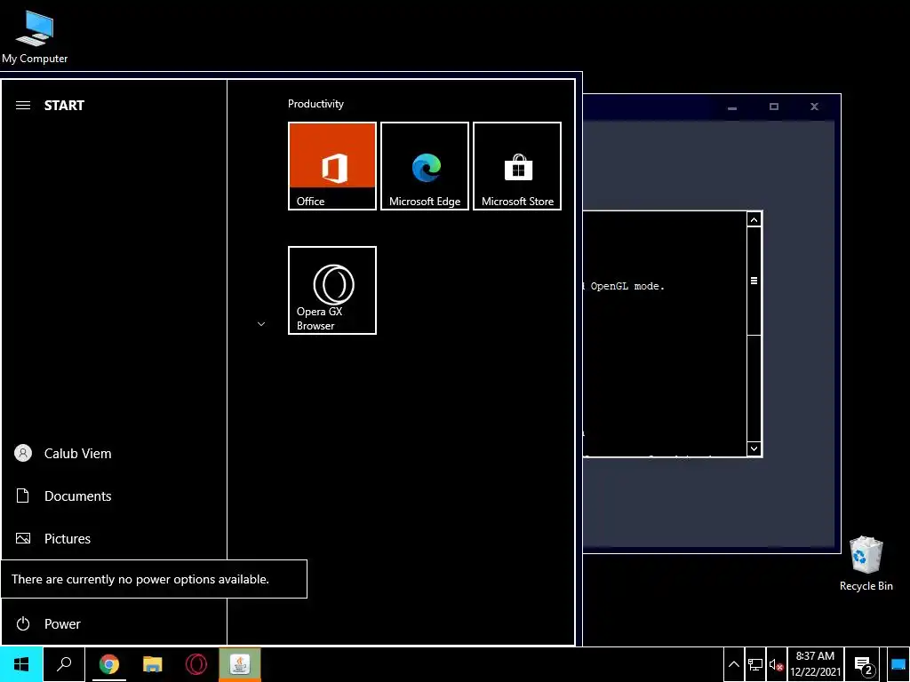Minimize the background Java window
The height and width of the screenshot is (682, 910).
click(732, 107)
